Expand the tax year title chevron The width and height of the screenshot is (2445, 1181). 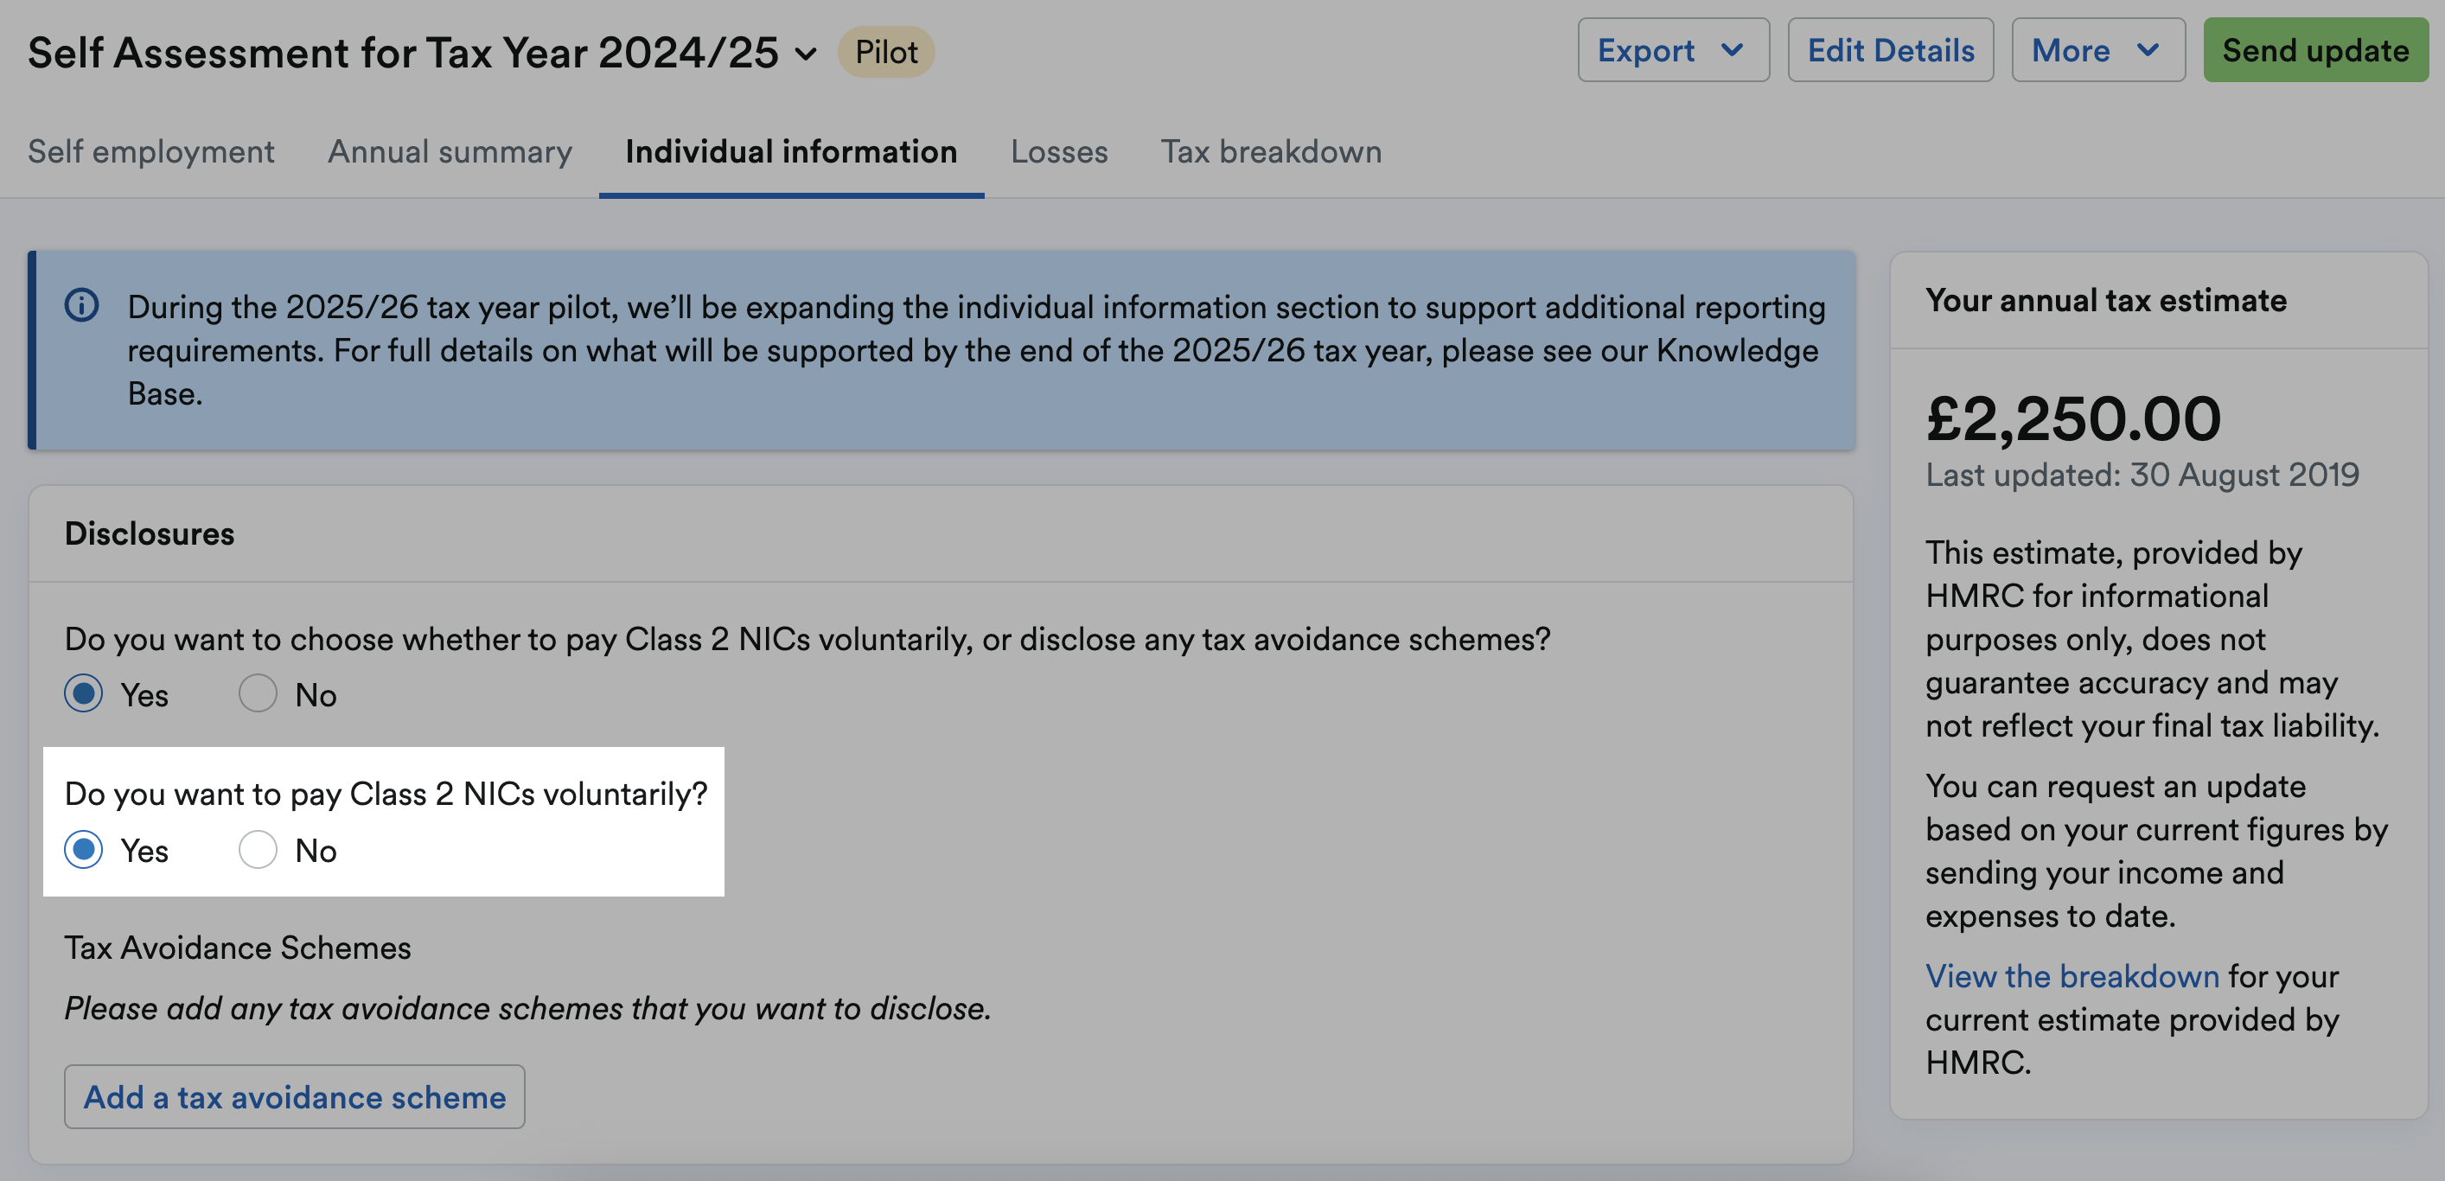pyautogui.click(x=806, y=54)
